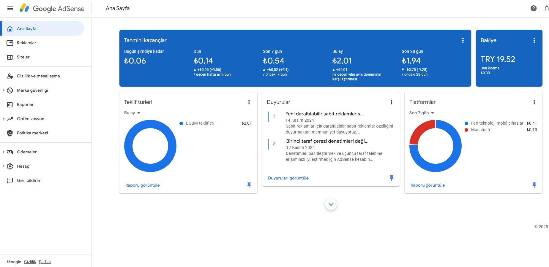The width and height of the screenshot is (549, 267).
Task: Click İleri teknoloji mobil cihazlar legend dot
Action: click(466, 123)
